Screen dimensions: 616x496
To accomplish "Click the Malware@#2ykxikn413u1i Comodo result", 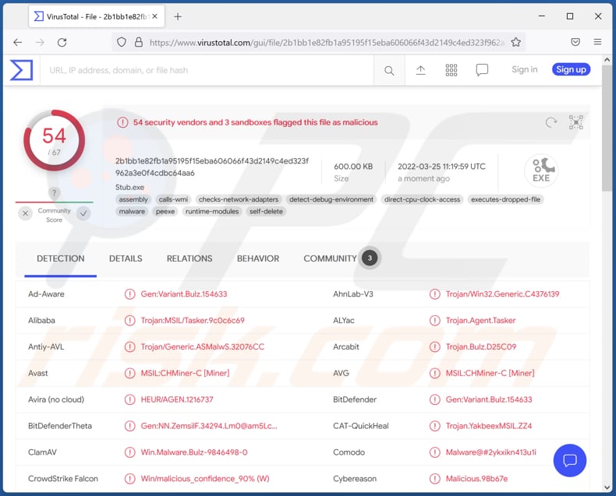I will tap(490, 452).
